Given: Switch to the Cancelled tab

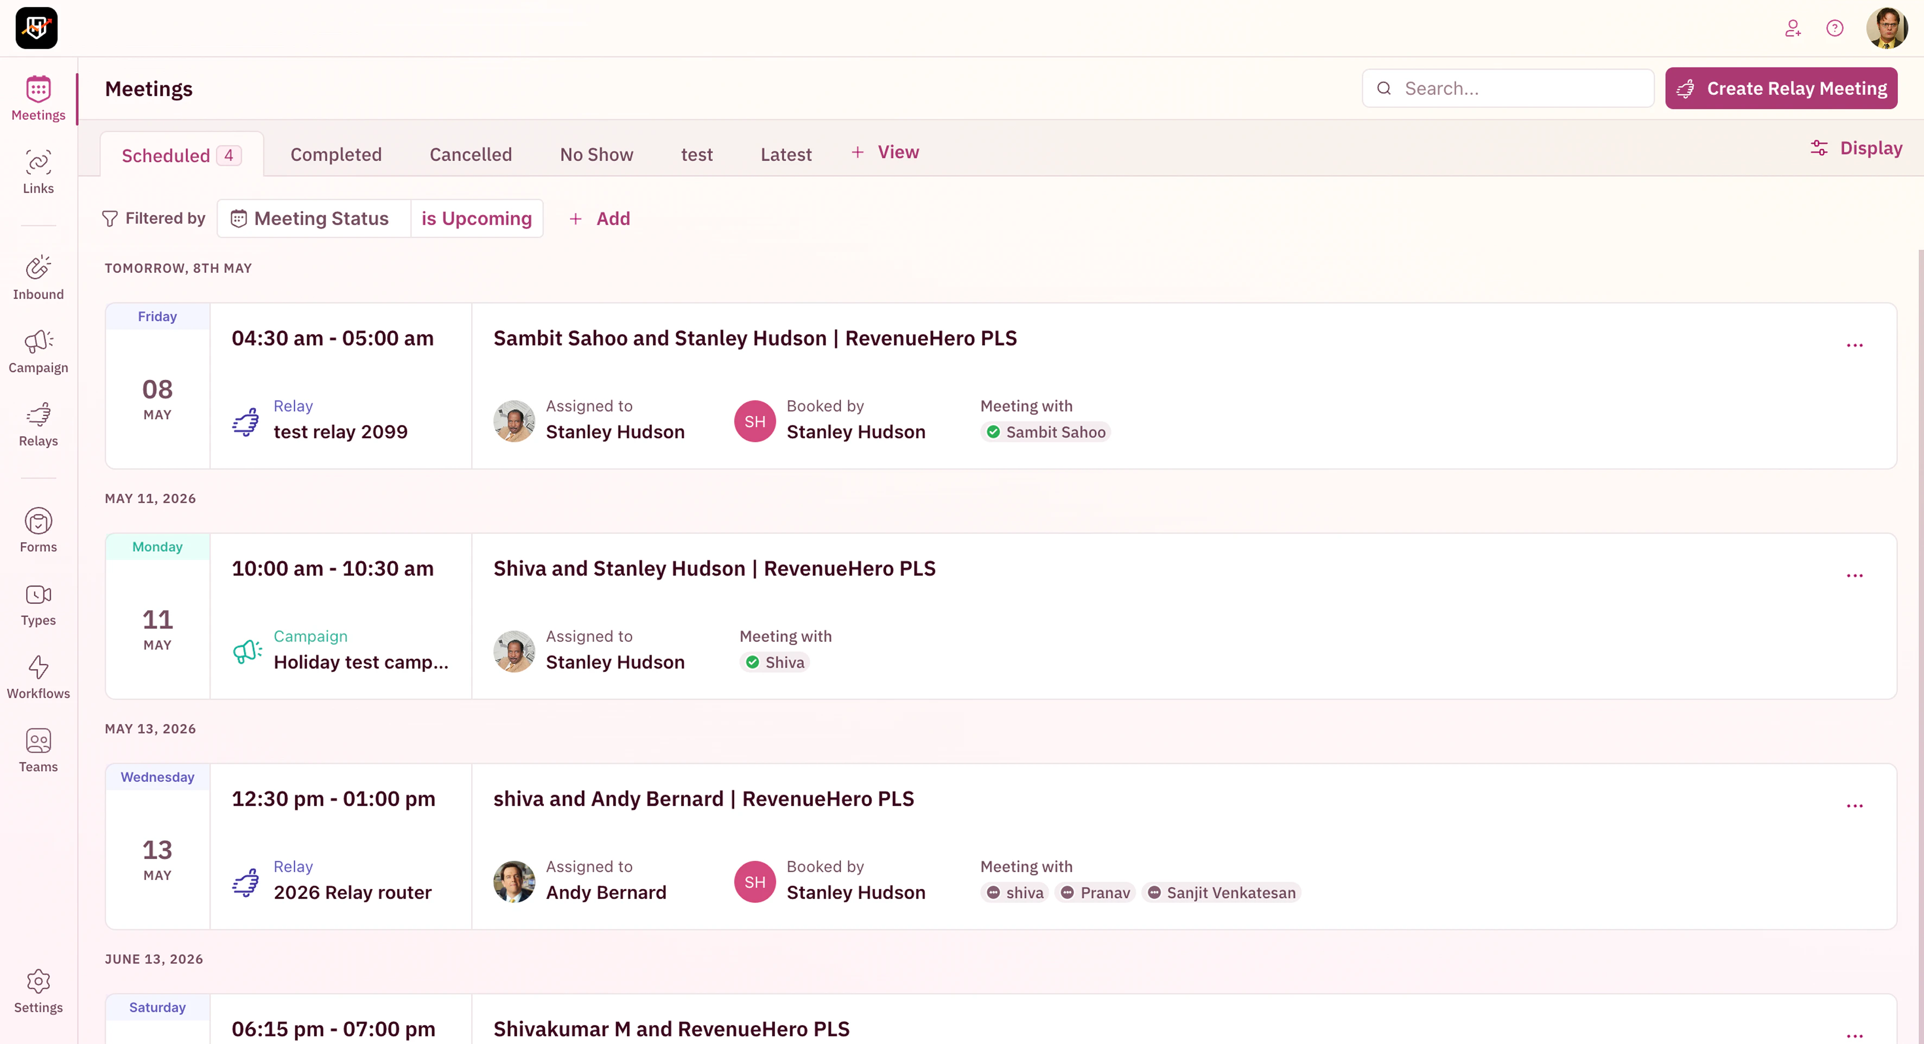Looking at the screenshot, I should [471, 155].
